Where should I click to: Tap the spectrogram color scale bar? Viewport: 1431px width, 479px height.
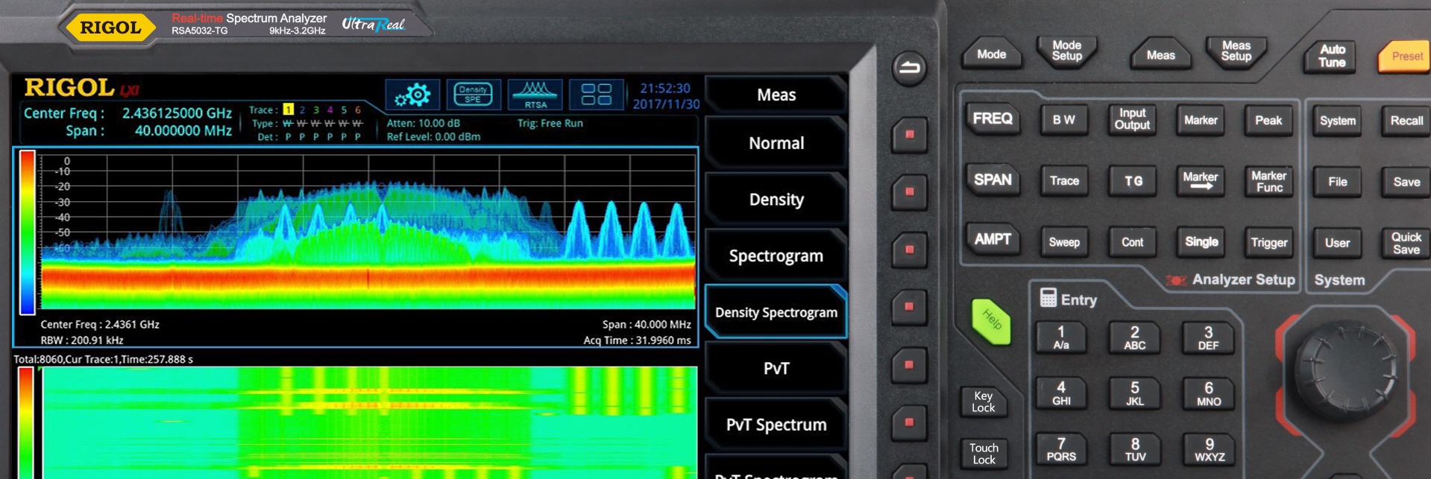tap(25, 422)
